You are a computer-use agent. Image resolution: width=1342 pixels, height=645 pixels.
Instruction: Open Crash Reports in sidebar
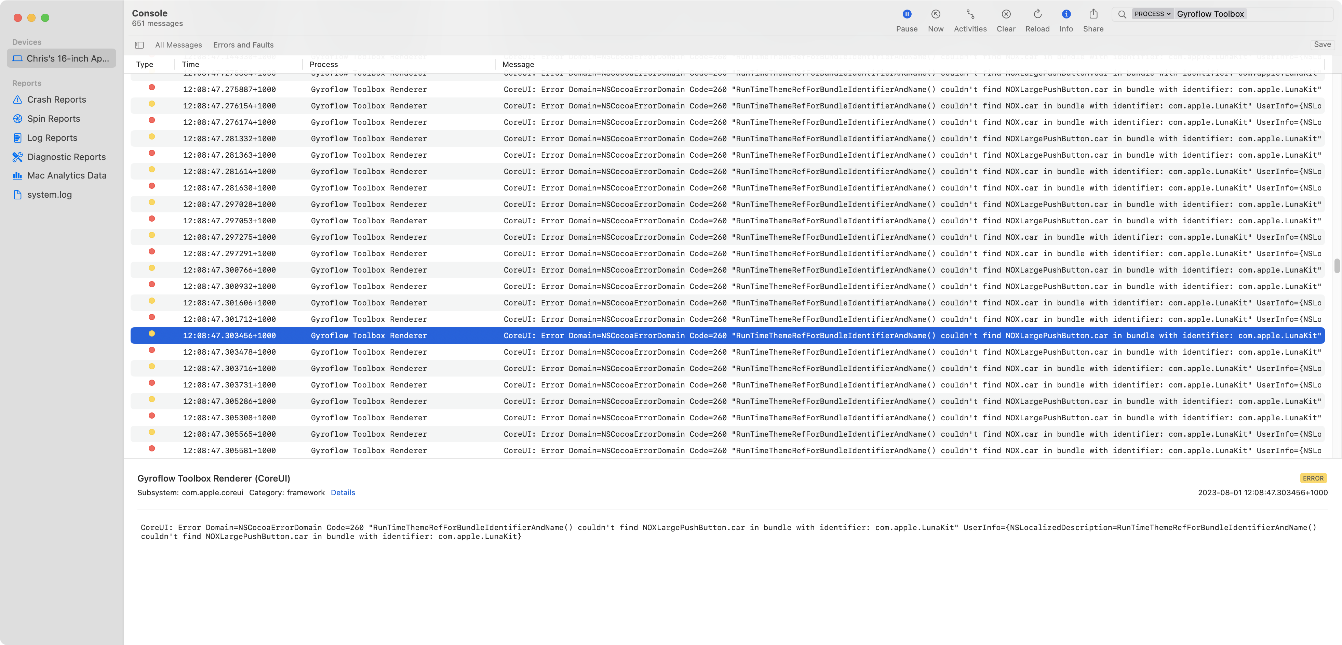(56, 100)
